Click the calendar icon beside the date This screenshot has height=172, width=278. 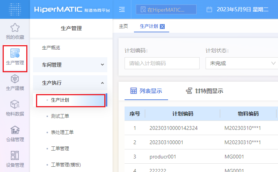tap(209, 9)
